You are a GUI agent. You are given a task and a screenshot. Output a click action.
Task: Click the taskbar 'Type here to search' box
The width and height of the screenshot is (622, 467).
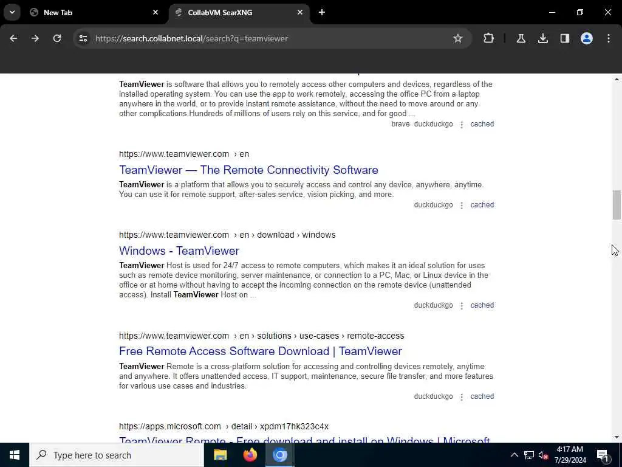tap(116, 455)
